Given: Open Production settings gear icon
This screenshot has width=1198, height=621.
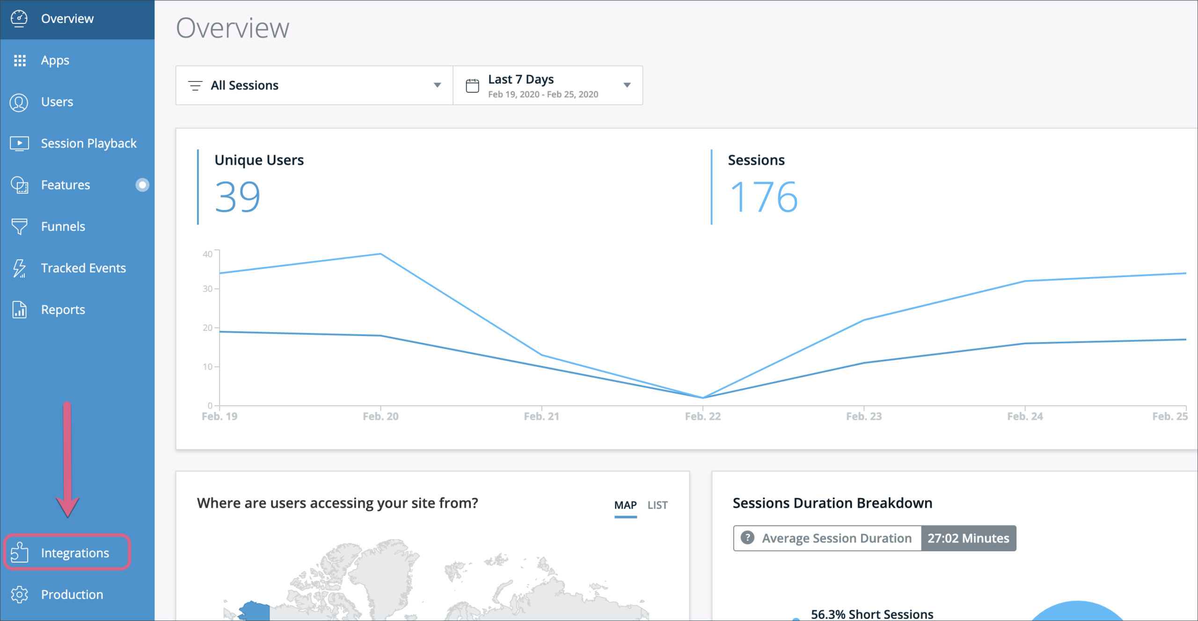Looking at the screenshot, I should coord(19,594).
